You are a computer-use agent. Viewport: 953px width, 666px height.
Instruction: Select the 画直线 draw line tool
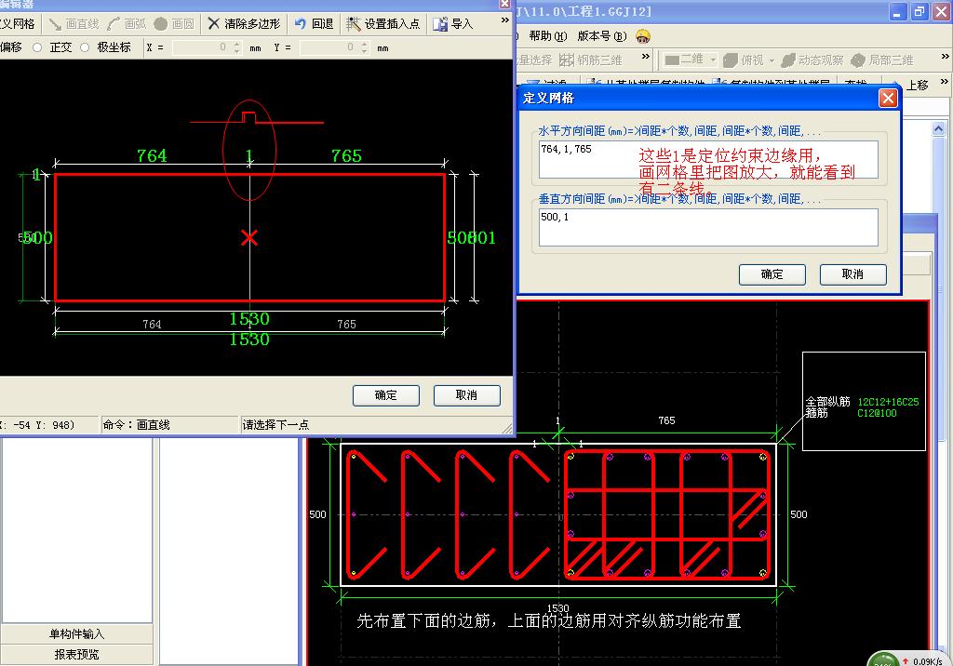pyautogui.click(x=74, y=23)
